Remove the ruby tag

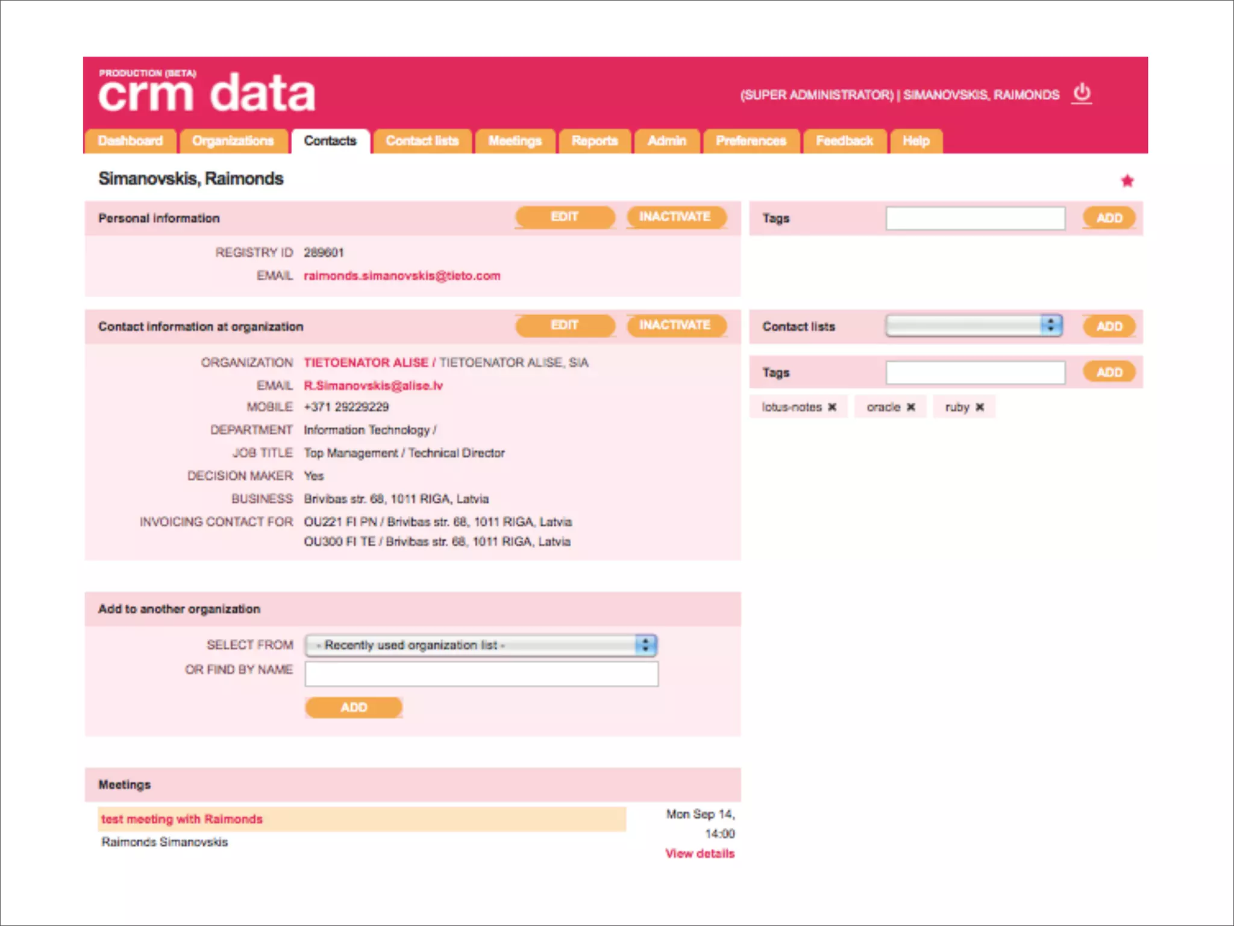(980, 408)
